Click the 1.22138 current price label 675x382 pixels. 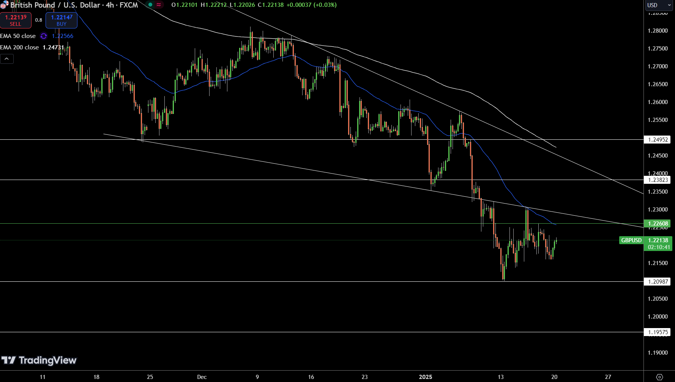click(658, 240)
